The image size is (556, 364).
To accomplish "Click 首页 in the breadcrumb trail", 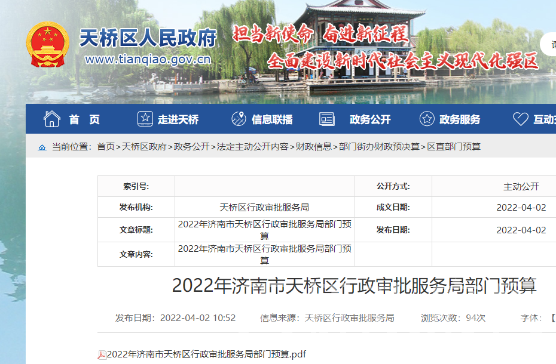I will (x=106, y=147).
